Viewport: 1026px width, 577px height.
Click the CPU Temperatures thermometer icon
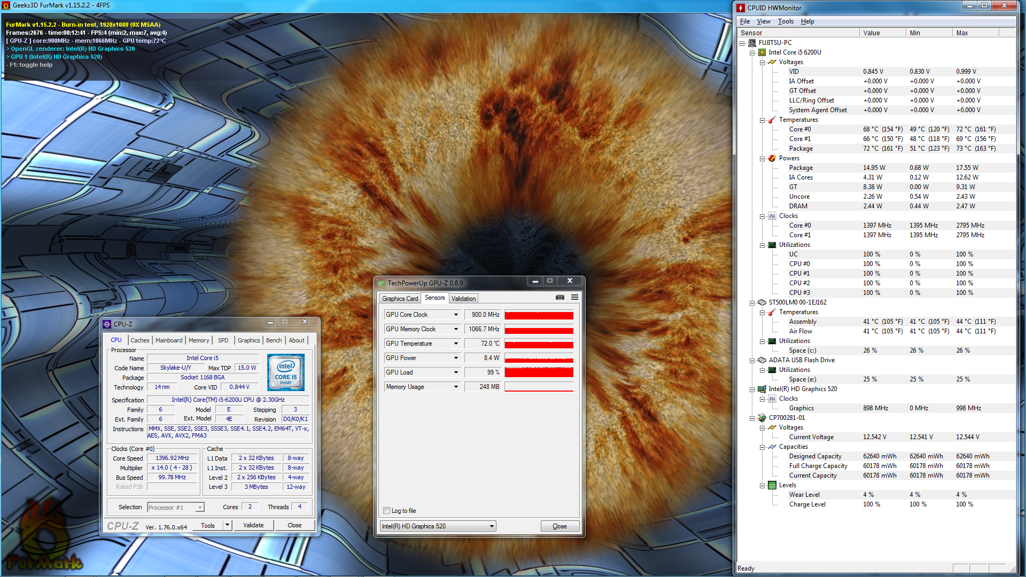point(772,120)
